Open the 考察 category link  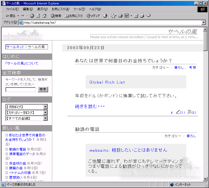(x=193, y=68)
